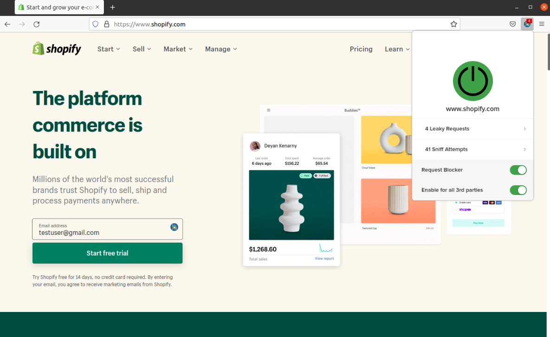550x337 pixels.
Task: Click the Buddies store title
Action: coord(352,110)
